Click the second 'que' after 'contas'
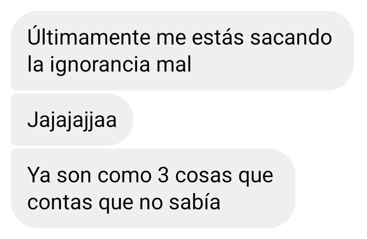 (116, 205)
